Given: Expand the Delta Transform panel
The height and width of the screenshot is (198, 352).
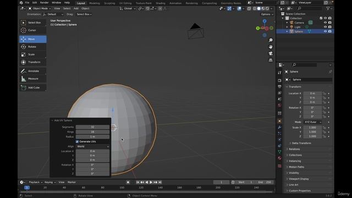Looking at the screenshot, I should tap(301, 143).
